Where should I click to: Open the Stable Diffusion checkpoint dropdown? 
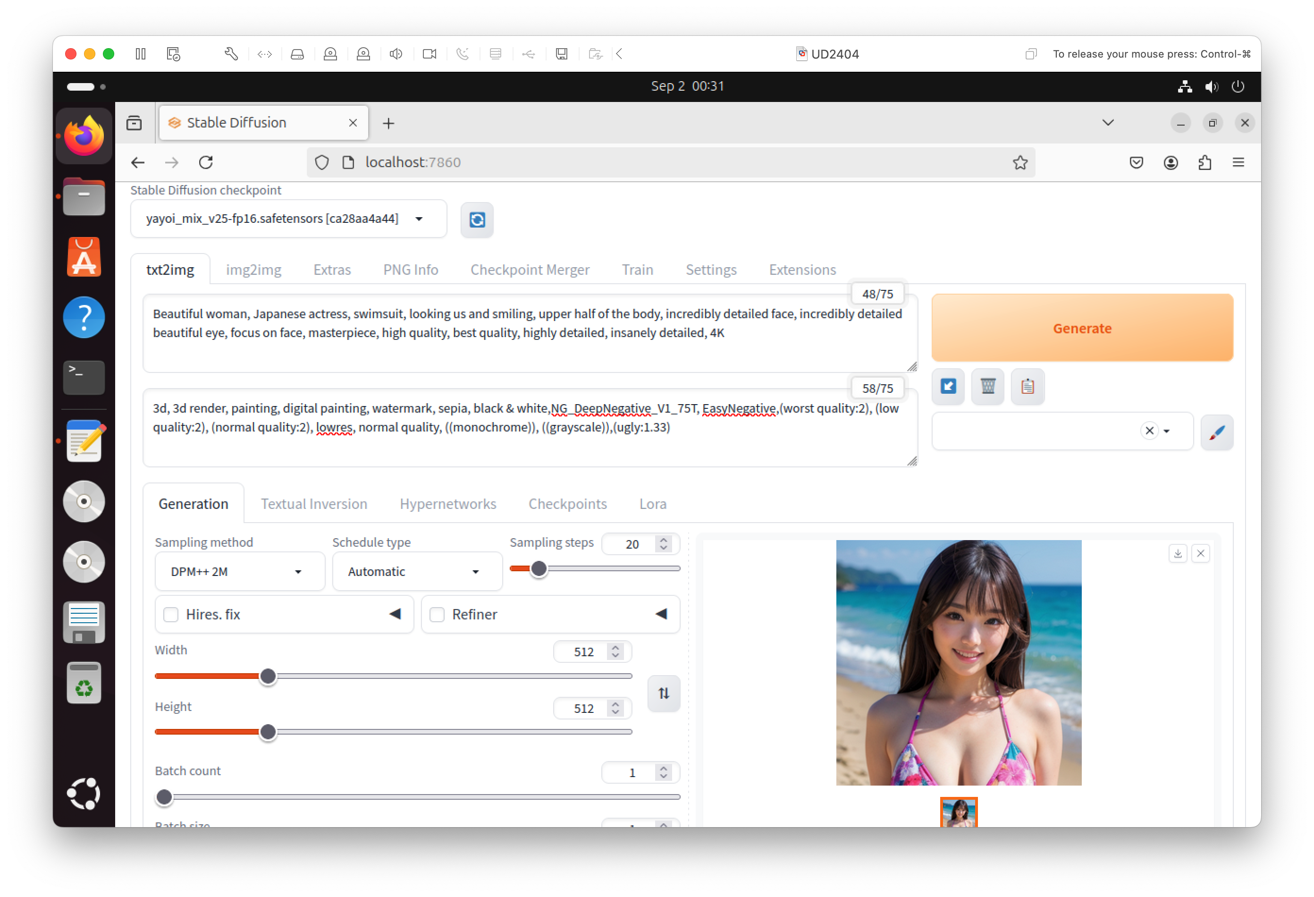click(288, 219)
